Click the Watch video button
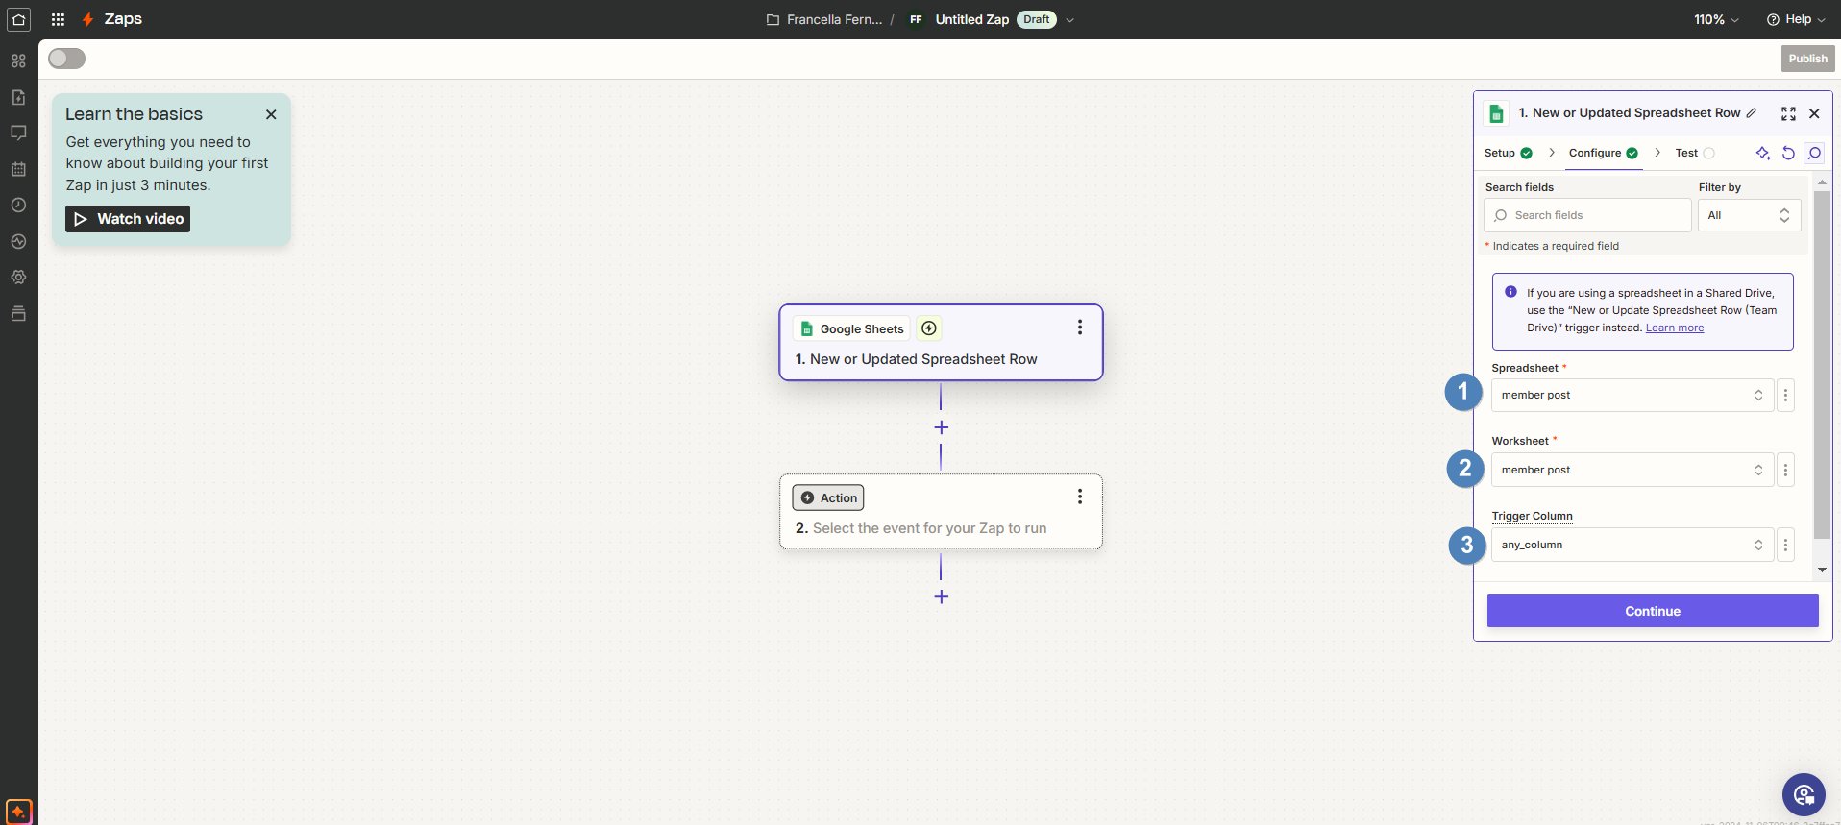 click(x=128, y=219)
